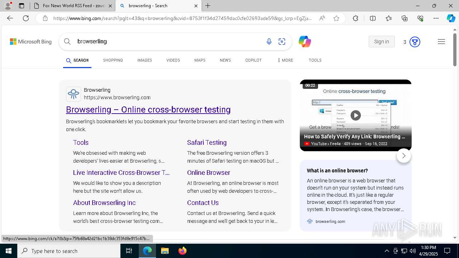Switch to the Shopping results tab
This screenshot has width=459, height=258.
(x=113, y=60)
